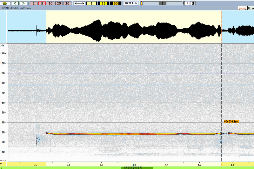Click the key-shaped icon at top right
The width and height of the screenshot is (254, 169).
point(250,8)
